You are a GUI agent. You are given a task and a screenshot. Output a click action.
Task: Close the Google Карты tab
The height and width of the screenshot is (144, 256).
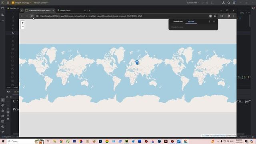85,10
